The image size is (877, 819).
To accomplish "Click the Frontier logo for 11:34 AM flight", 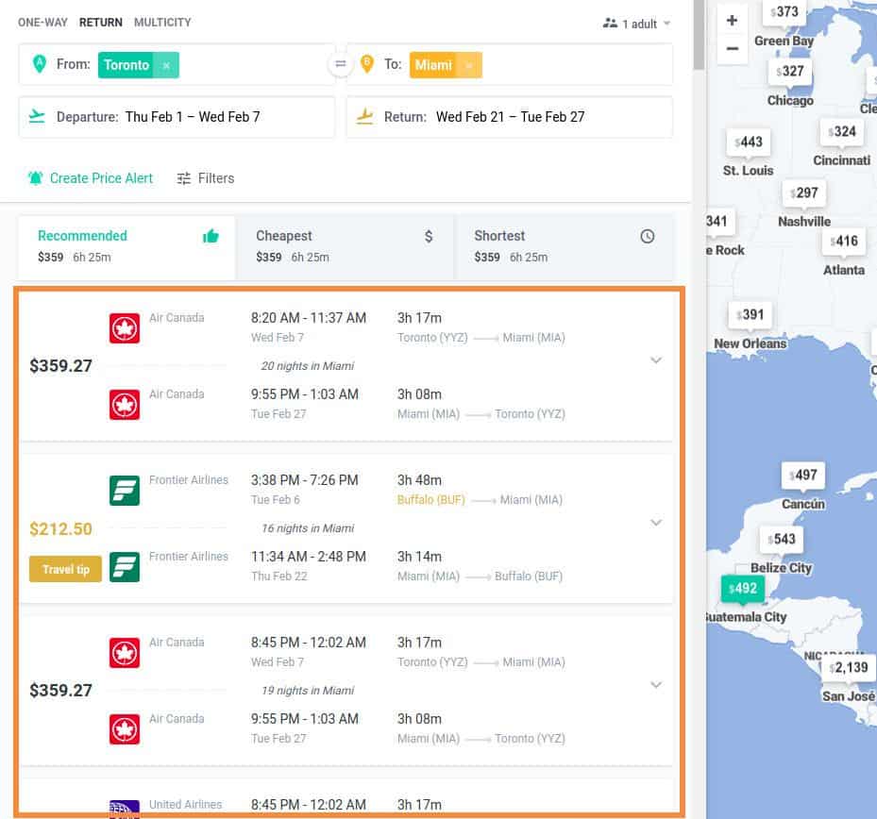I will (x=125, y=567).
